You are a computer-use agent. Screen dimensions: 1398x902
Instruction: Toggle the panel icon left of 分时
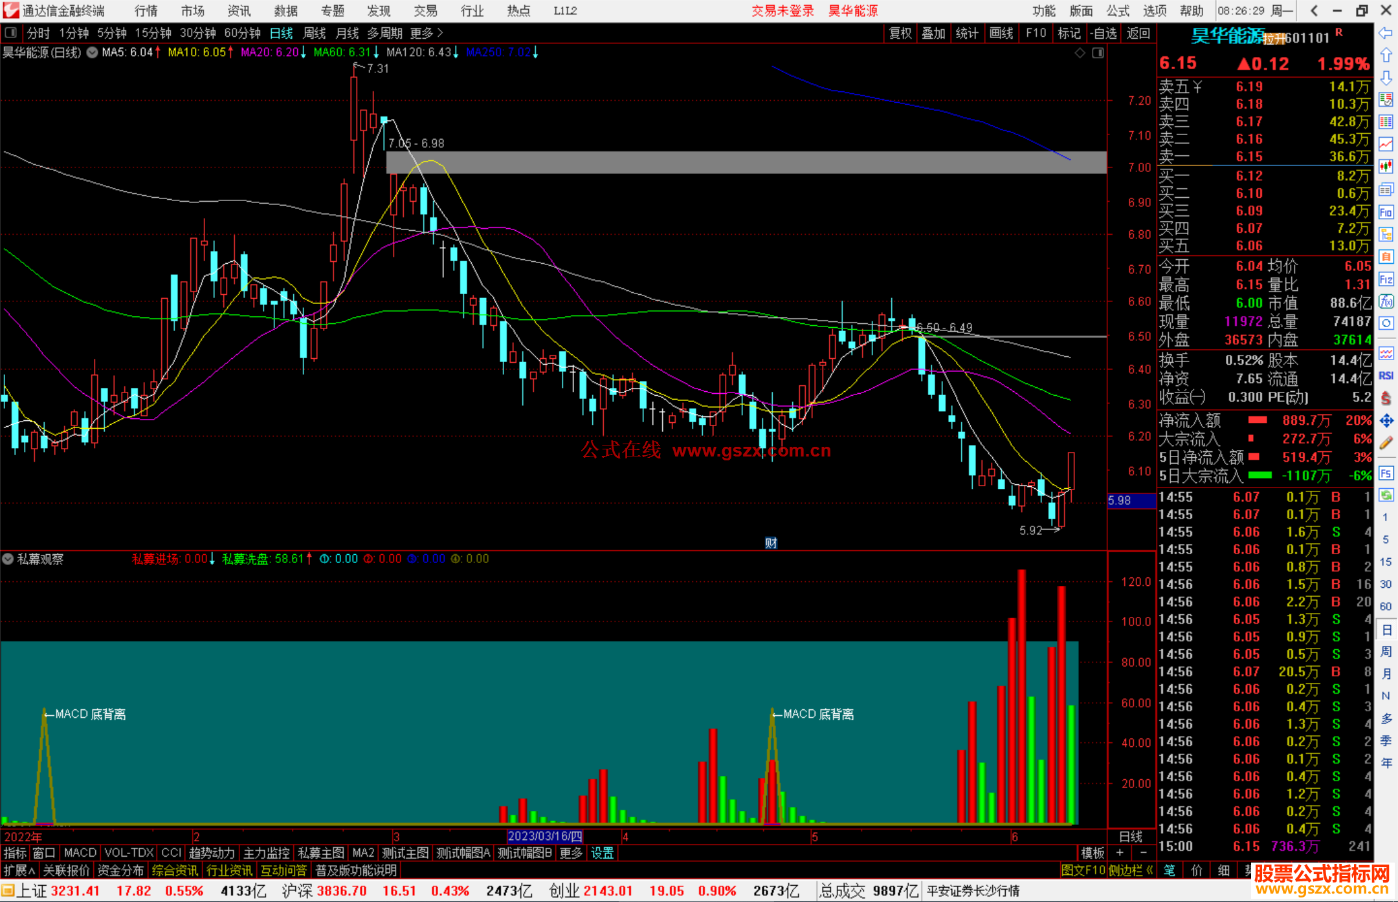coord(10,32)
